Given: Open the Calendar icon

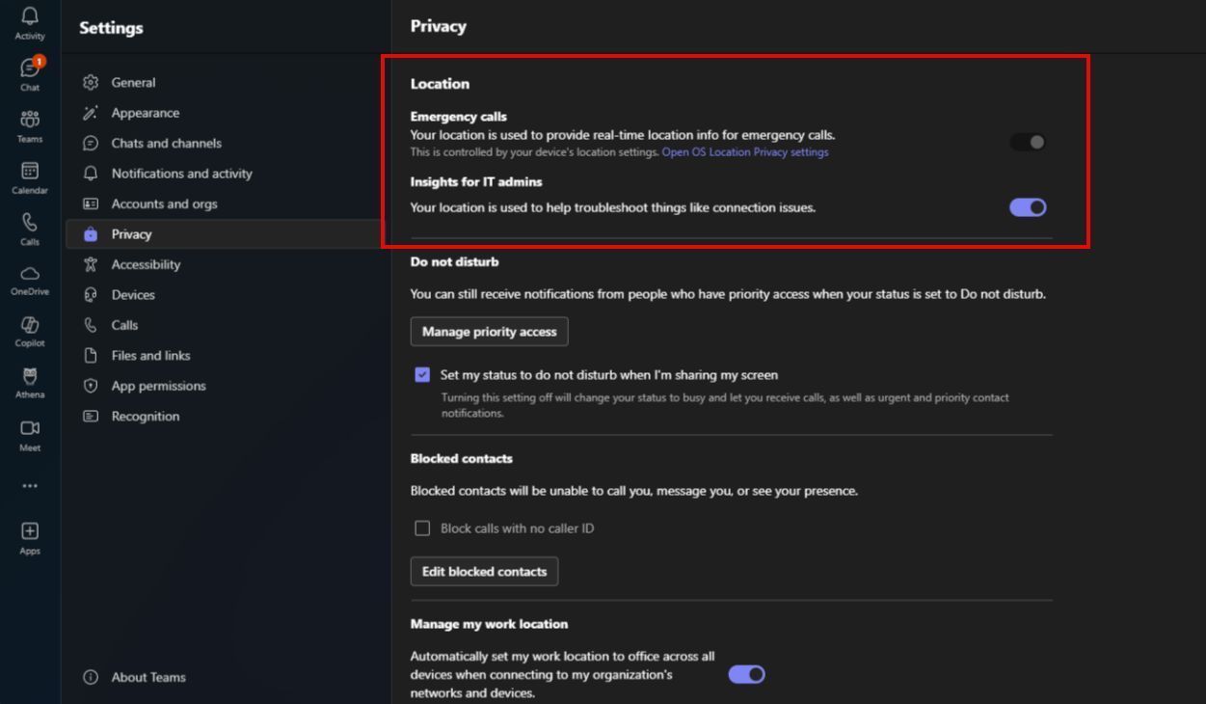Looking at the screenshot, I should 30,176.
